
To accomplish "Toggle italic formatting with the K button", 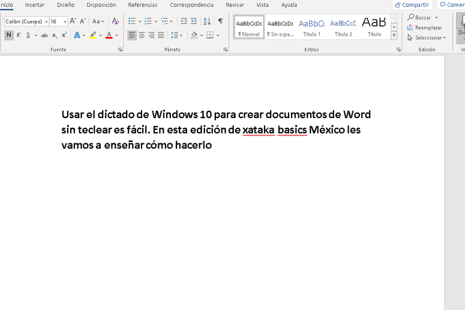I will click(18, 35).
